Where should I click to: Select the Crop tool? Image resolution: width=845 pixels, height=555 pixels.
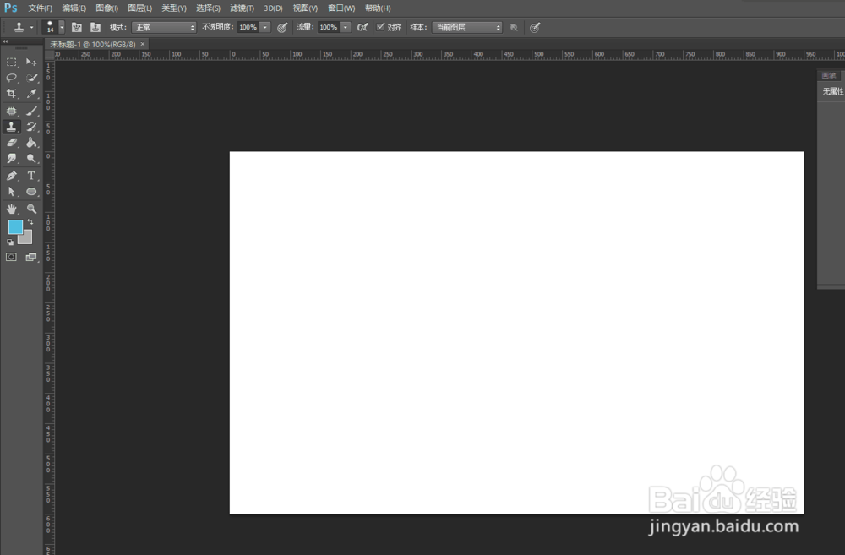tap(11, 94)
